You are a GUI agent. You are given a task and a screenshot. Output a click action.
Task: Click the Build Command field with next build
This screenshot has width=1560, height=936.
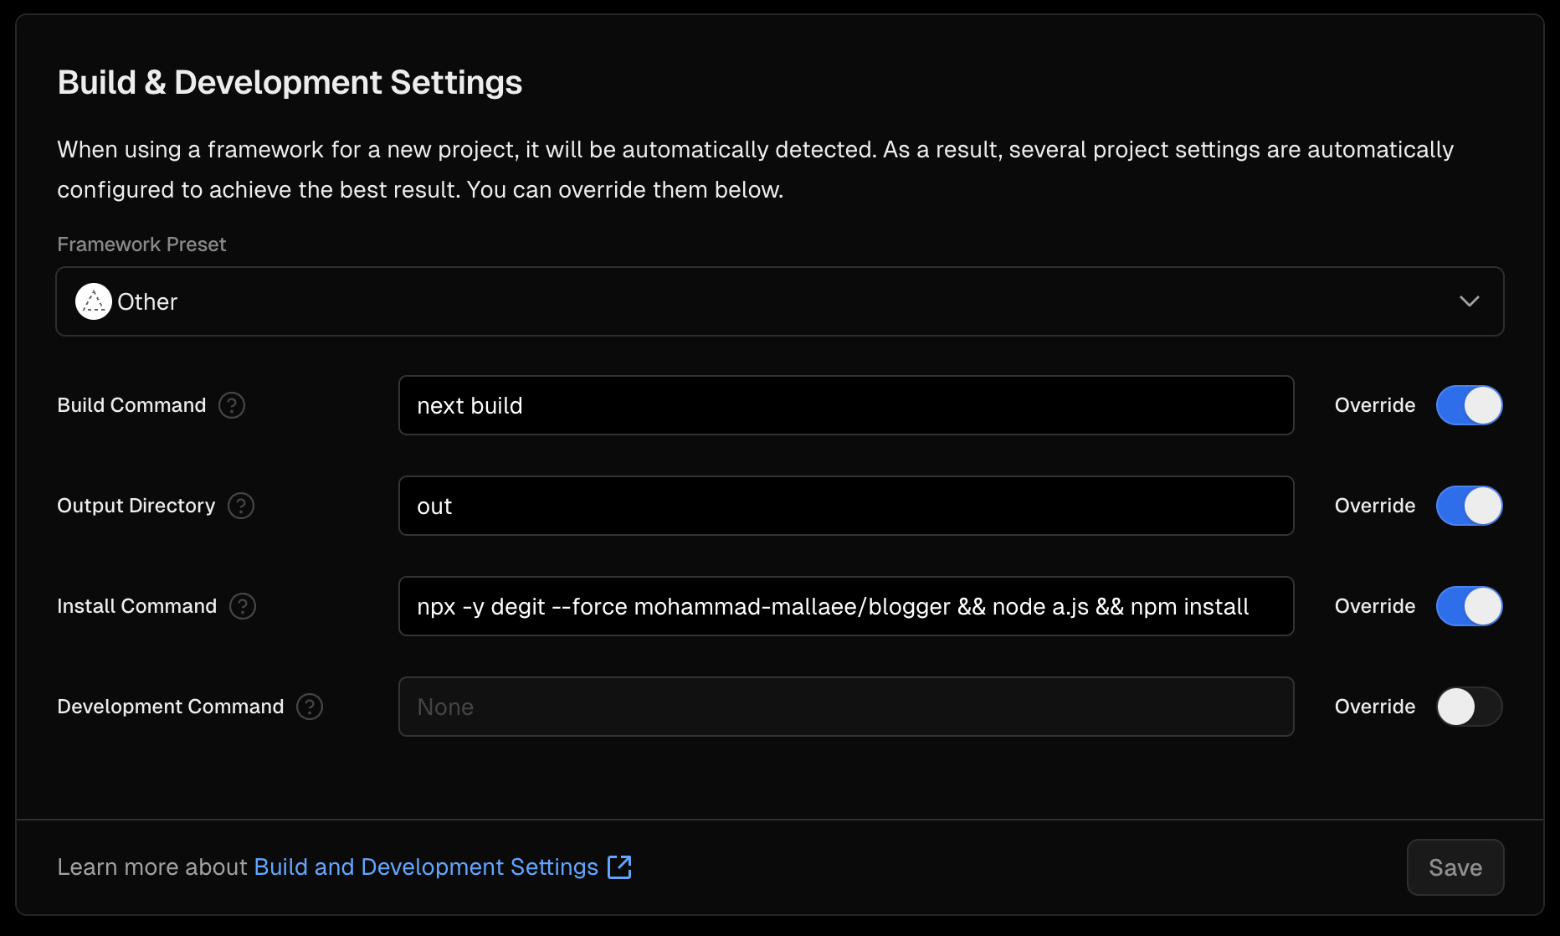coord(845,405)
